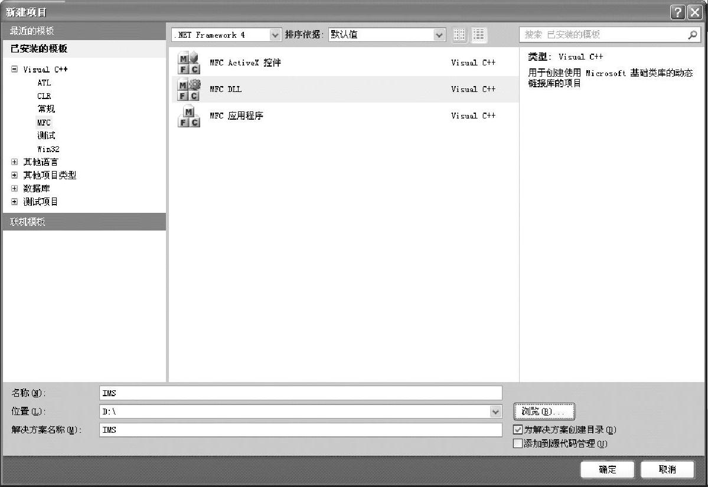Select ATL under Visual C++
The width and height of the screenshot is (708, 487).
pos(44,83)
